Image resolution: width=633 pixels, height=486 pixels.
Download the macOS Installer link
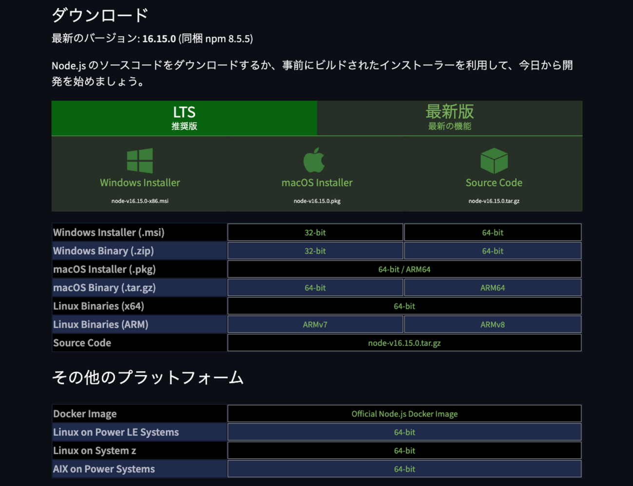(317, 183)
